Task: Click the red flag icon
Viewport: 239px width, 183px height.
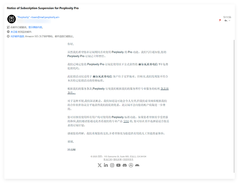Action: tap(220, 20)
